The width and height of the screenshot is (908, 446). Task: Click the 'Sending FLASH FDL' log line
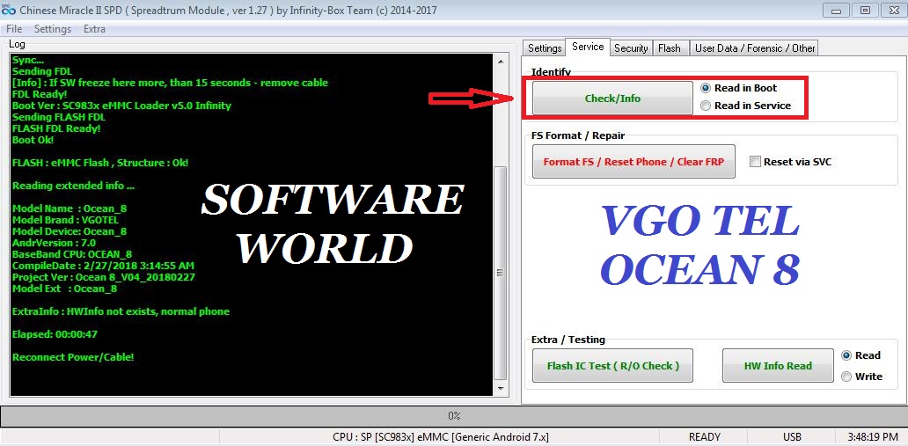(58, 117)
